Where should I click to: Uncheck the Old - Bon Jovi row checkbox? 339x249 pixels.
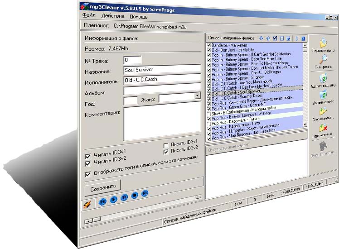point(209,50)
